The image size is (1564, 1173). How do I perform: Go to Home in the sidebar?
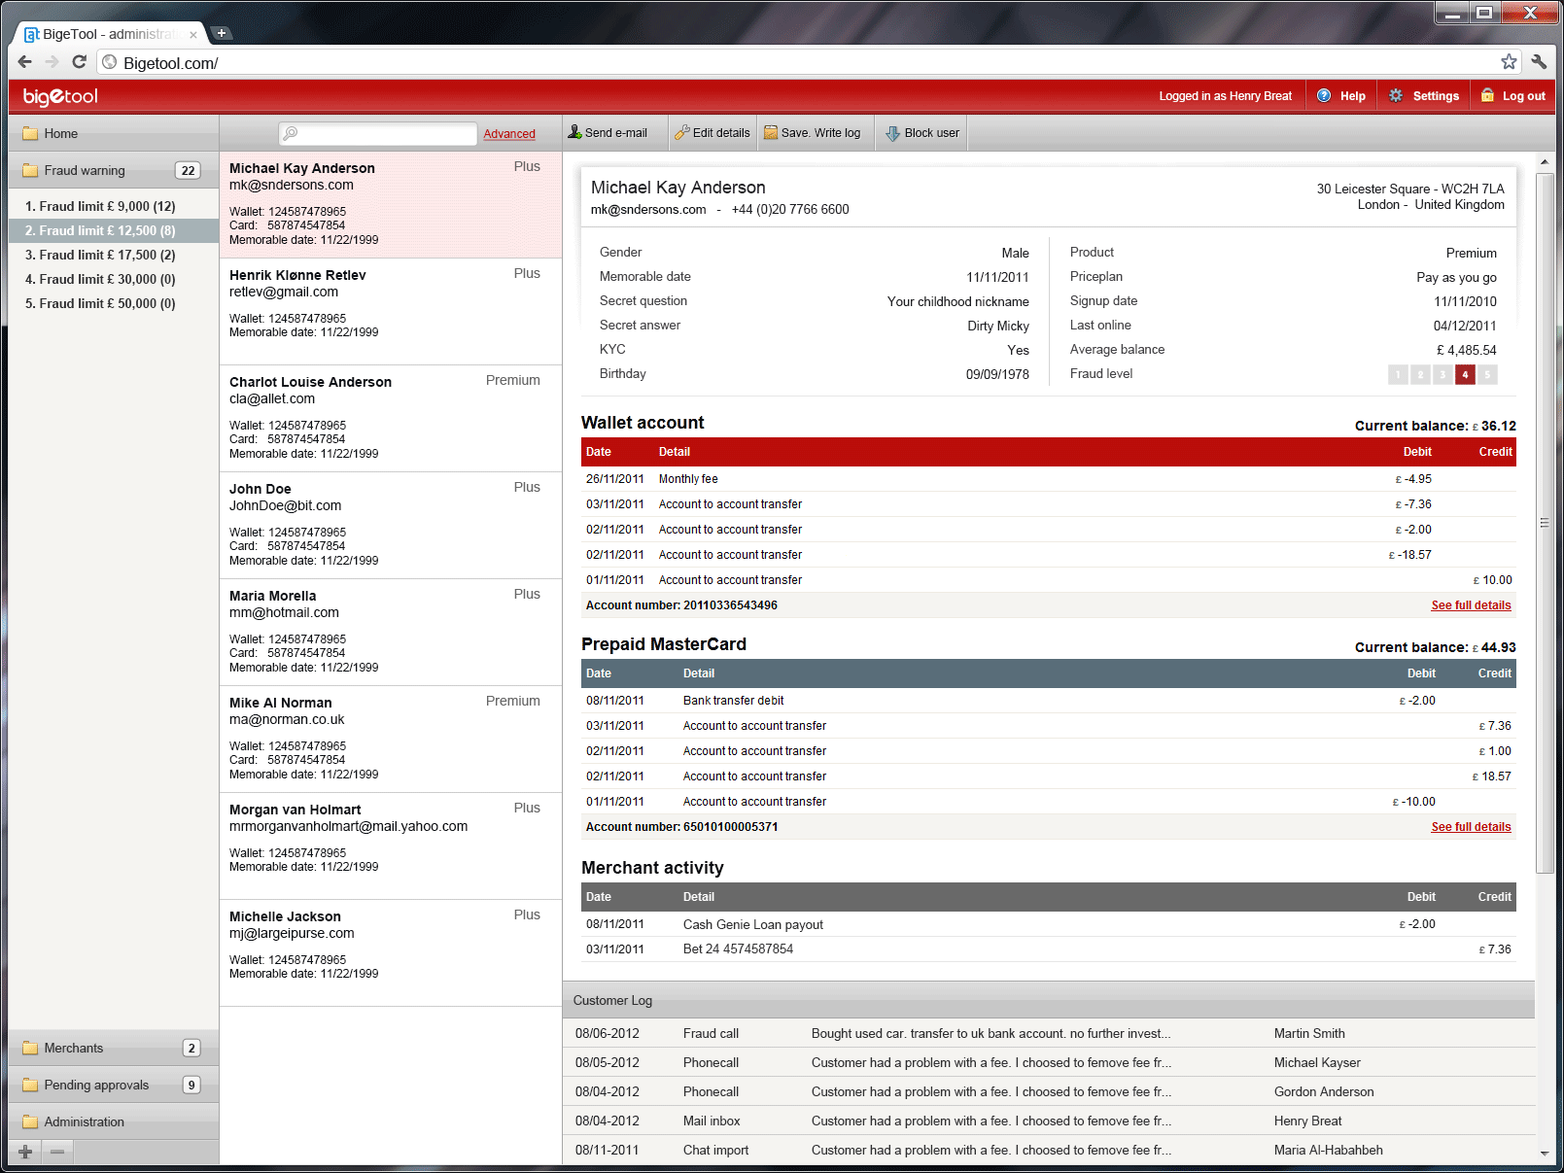tap(60, 133)
